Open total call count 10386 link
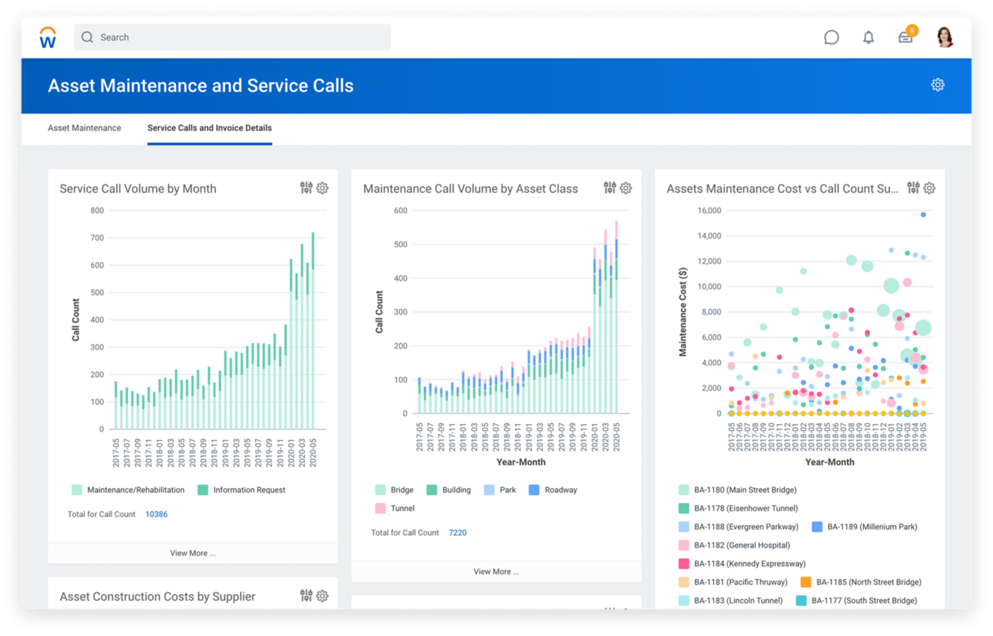This screenshot has width=993, height=636. [x=156, y=514]
